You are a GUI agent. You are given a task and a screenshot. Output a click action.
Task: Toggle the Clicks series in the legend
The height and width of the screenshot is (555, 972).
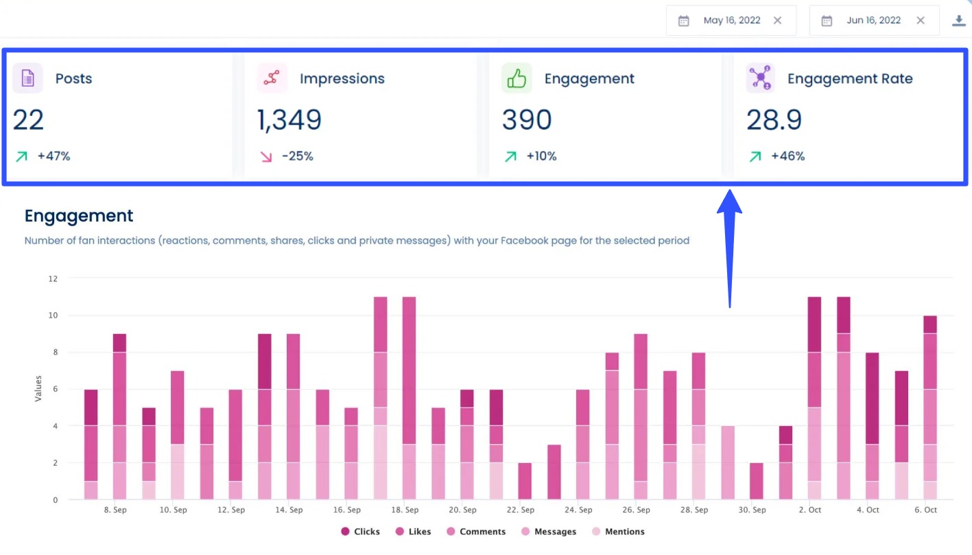click(359, 531)
